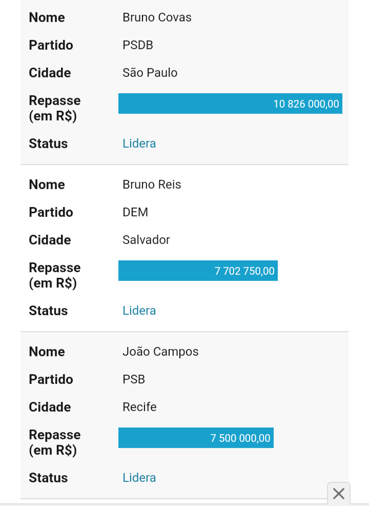This screenshot has width=369, height=506.
Task: Click the Repasse label beside 7 702 750,00
Action: 54,275
